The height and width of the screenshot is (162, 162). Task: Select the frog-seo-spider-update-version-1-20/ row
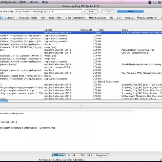tap(81, 87)
